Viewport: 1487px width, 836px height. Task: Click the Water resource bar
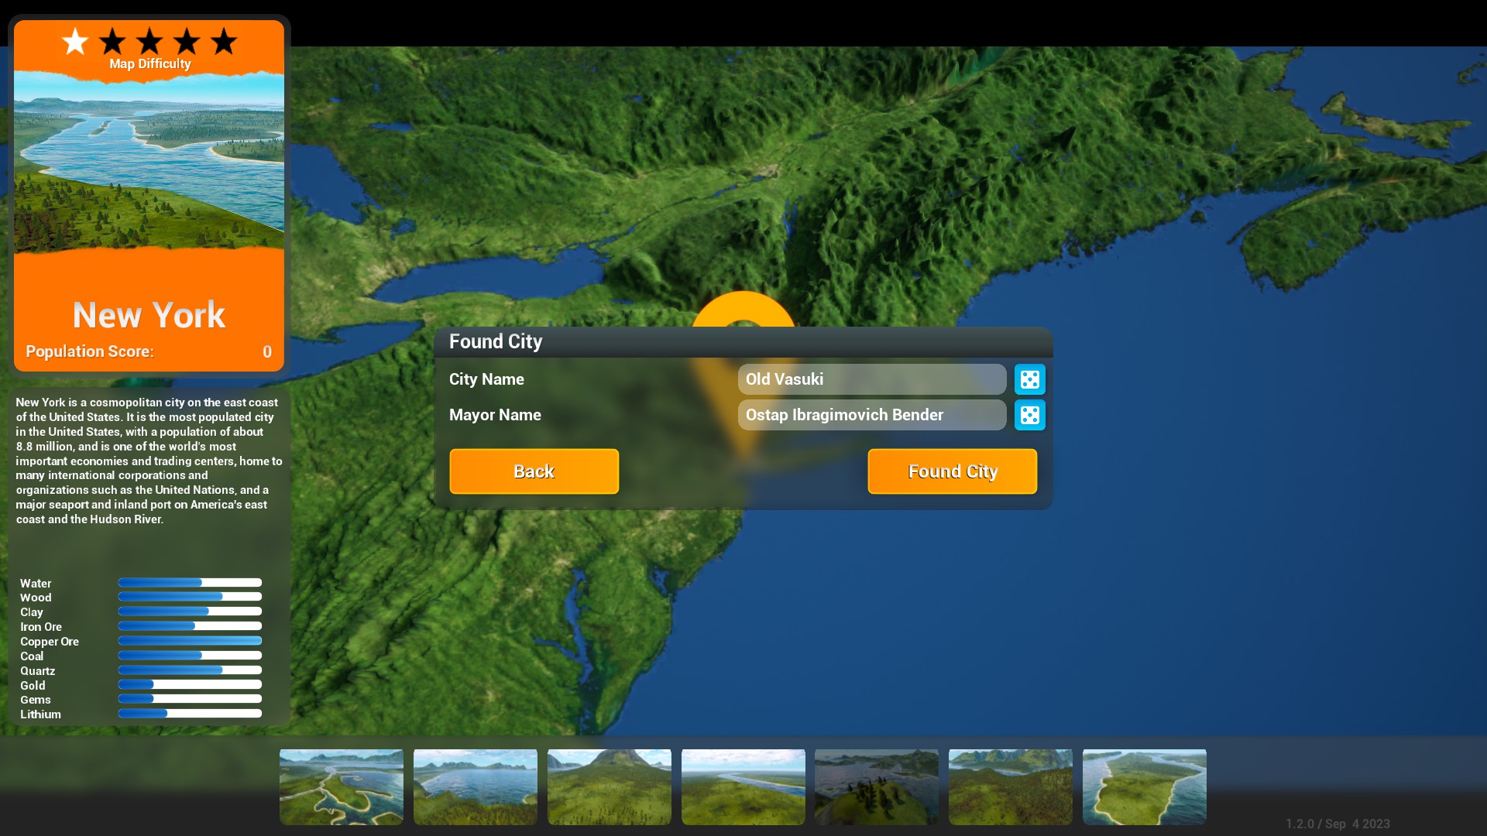(x=190, y=582)
